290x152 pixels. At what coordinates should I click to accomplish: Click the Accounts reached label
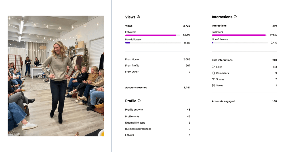[136, 88]
